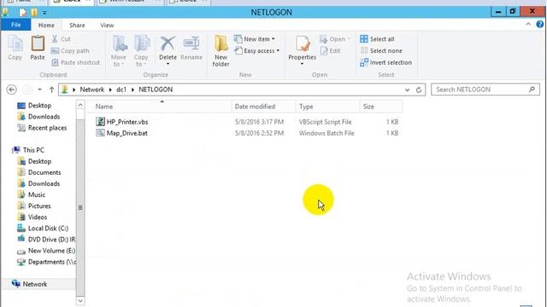The image size is (547, 307).
Task: Switch to the Home ribbon tab
Action: click(x=46, y=25)
